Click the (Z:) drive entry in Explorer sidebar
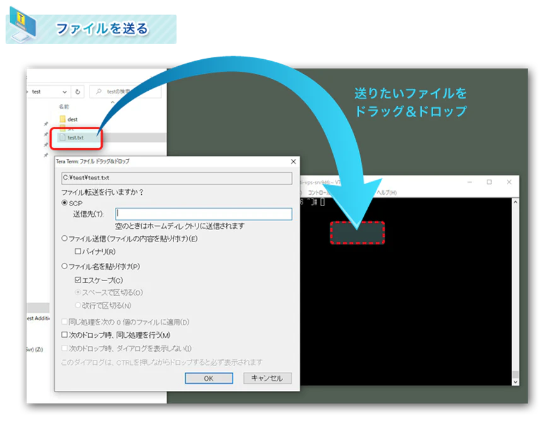Screen dimensions: 558x428 [35, 349]
